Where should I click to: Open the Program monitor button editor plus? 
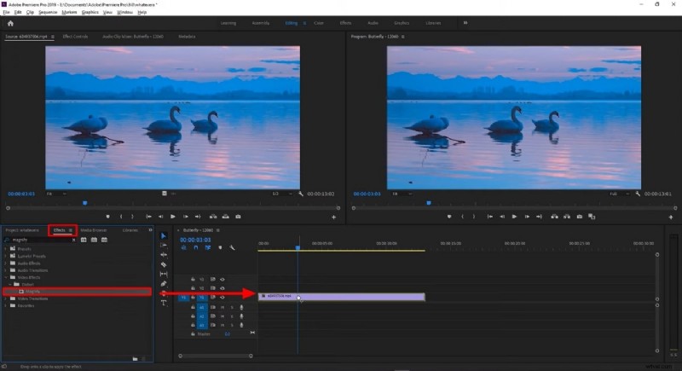tap(670, 217)
